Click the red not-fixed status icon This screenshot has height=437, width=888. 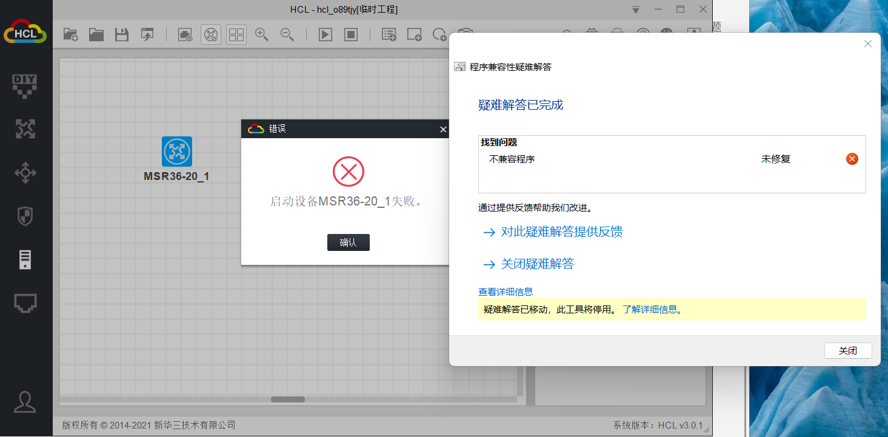click(852, 159)
